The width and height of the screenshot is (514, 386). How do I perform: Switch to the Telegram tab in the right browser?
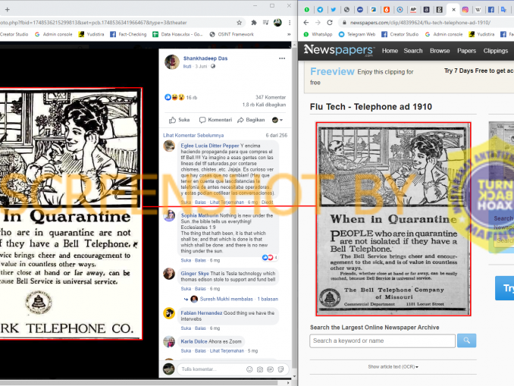[320, 10]
